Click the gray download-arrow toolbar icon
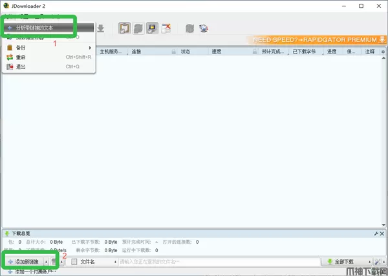The image size is (388, 276). (x=100, y=28)
